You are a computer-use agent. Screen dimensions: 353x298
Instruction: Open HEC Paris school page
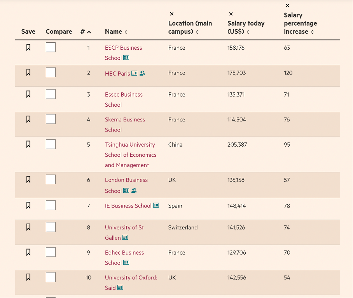(x=117, y=73)
